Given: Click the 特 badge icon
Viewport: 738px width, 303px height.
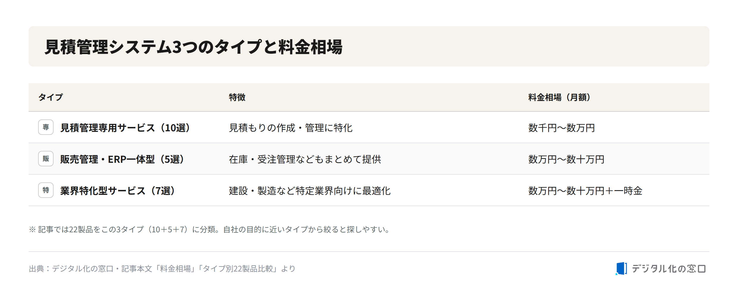Looking at the screenshot, I should 46,190.
